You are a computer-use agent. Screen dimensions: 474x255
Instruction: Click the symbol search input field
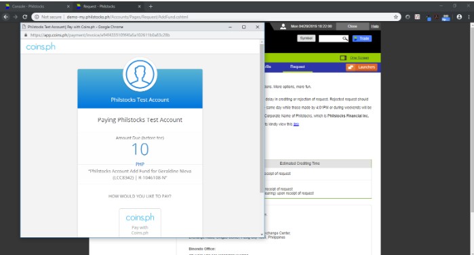pyautogui.click(x=330, y=39)
